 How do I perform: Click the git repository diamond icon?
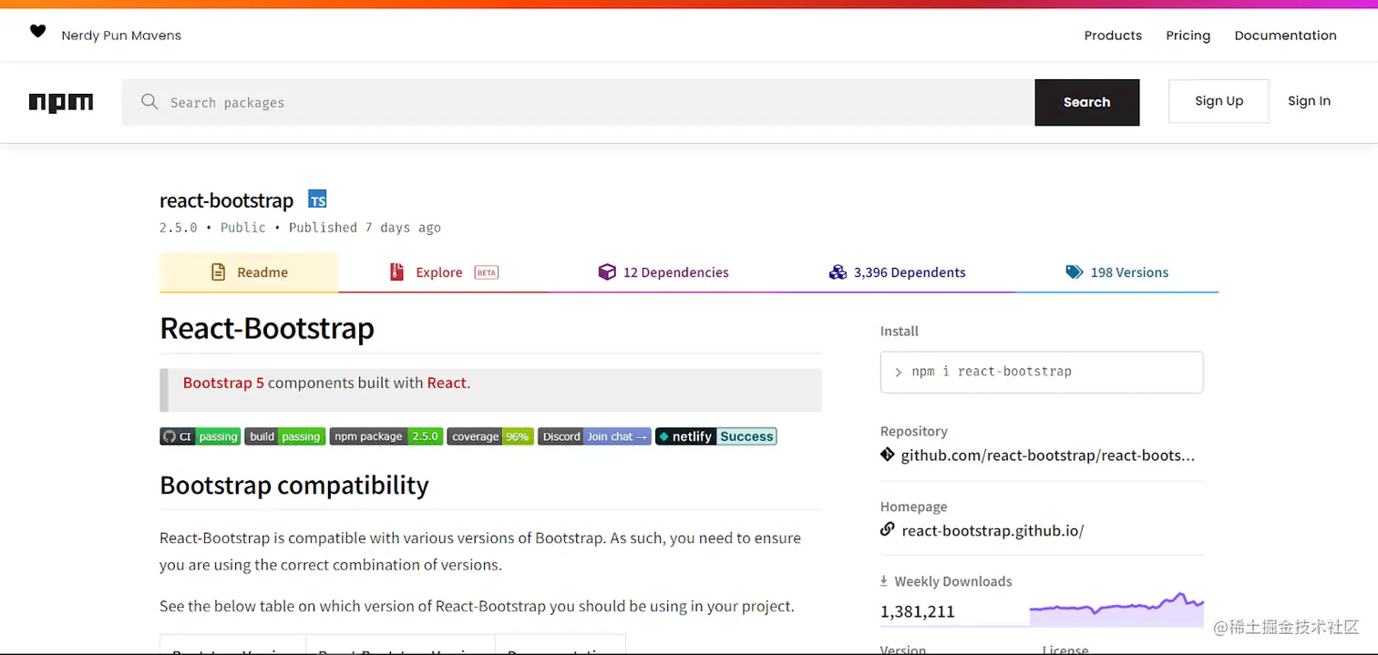[888, 455]
